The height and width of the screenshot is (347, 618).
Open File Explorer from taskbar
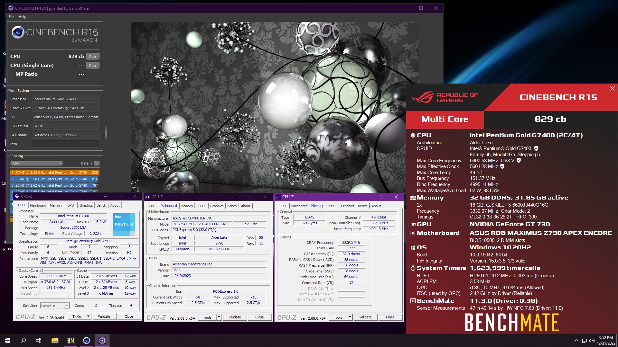(55, 341)
